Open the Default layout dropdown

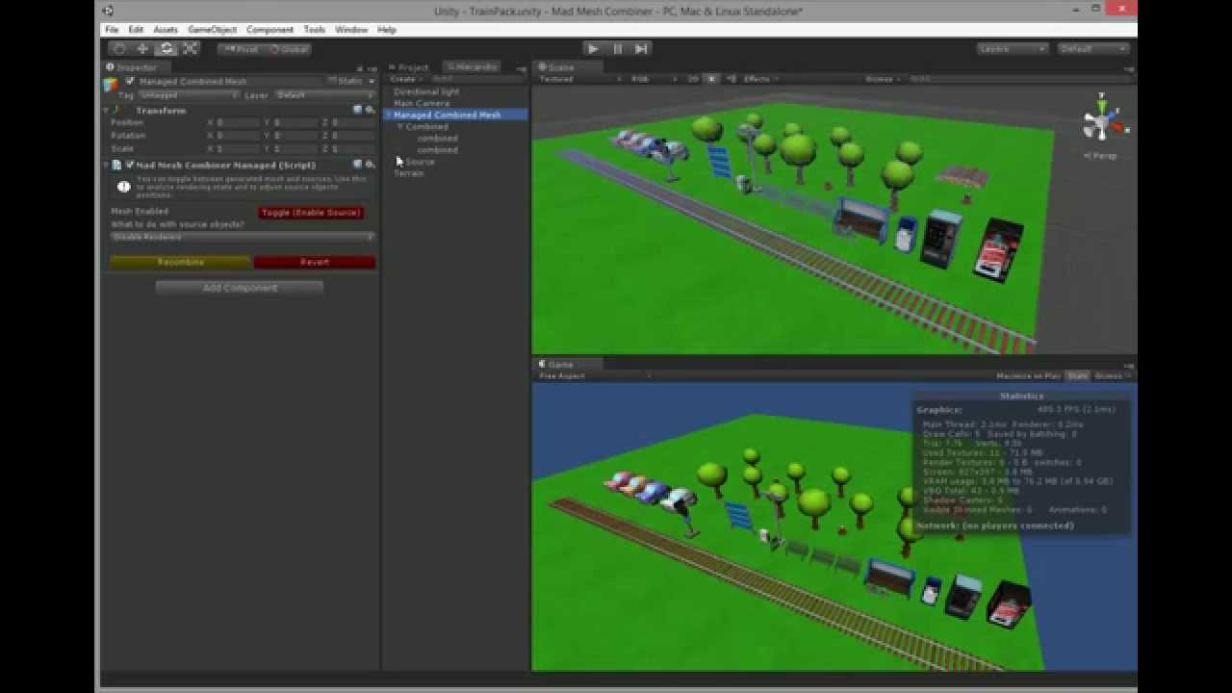[x=1092, y=48]
